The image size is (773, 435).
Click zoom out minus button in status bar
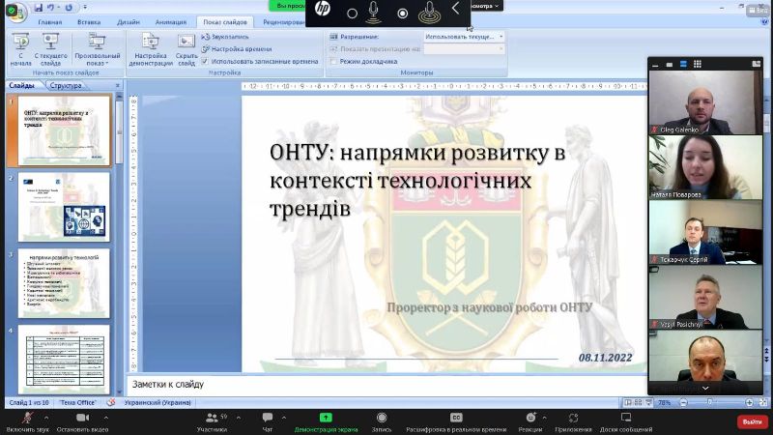[683, 403]
